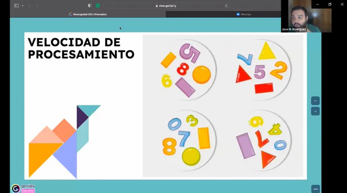The height and width of the screenshot is (193, 347).
Task: Go to previous slide with up arrow
Action: pos(315,101)
